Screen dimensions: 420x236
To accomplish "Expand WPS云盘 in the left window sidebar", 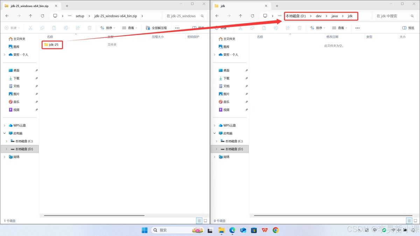I will pyautogui.click(x=5, y=126).
